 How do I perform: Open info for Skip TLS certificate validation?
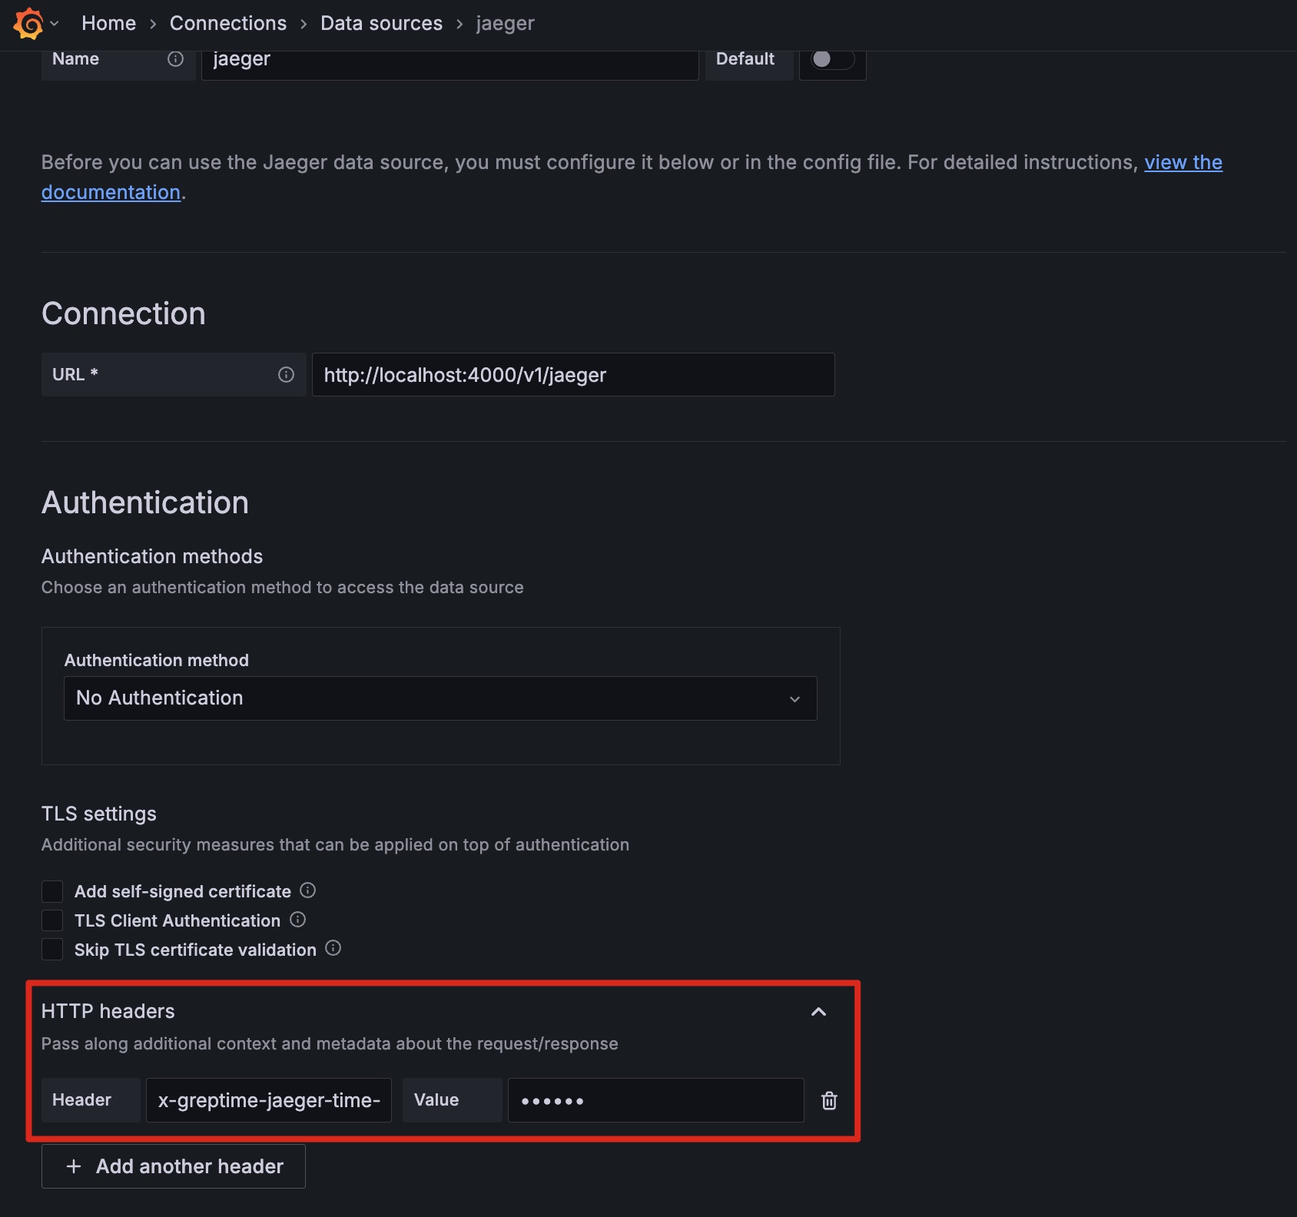[x=333, y=948]
